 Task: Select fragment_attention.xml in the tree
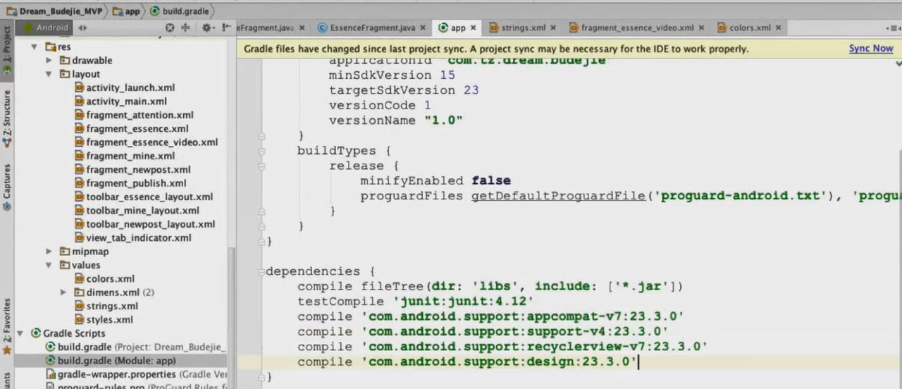pos(140,115)
